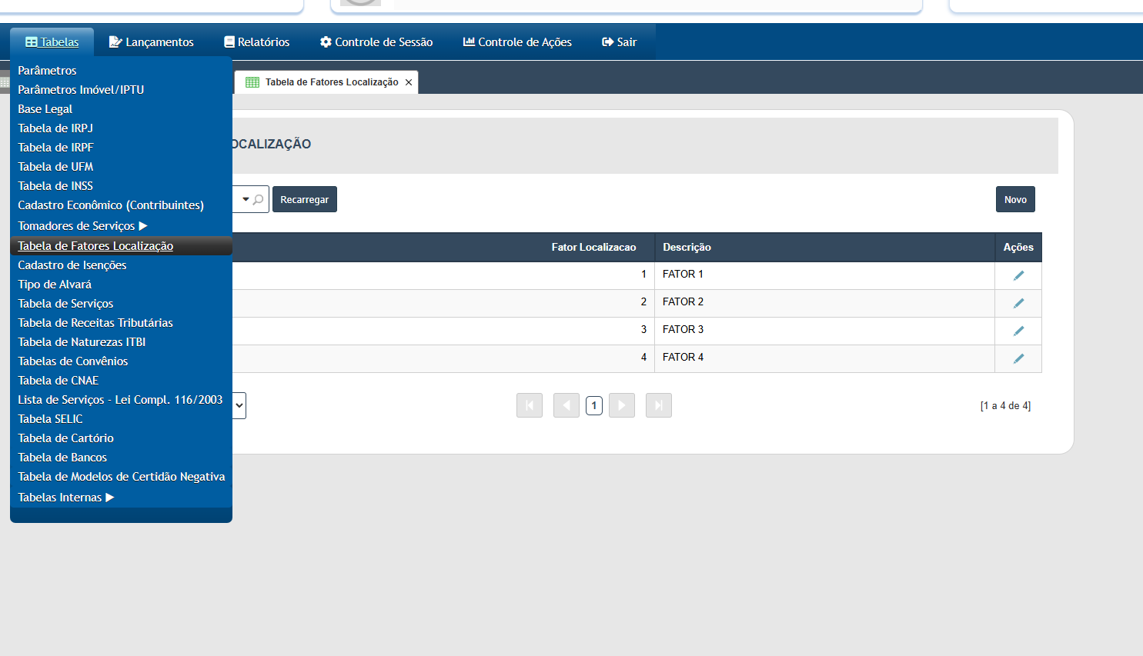This screenshot has width=1143, height=656.
Task: Click the edit pencil for FATOR 2
Action: [x=1018, y=303]
